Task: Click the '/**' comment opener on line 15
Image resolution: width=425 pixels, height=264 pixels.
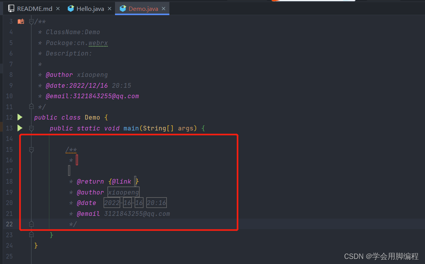Action: point(71,150)
